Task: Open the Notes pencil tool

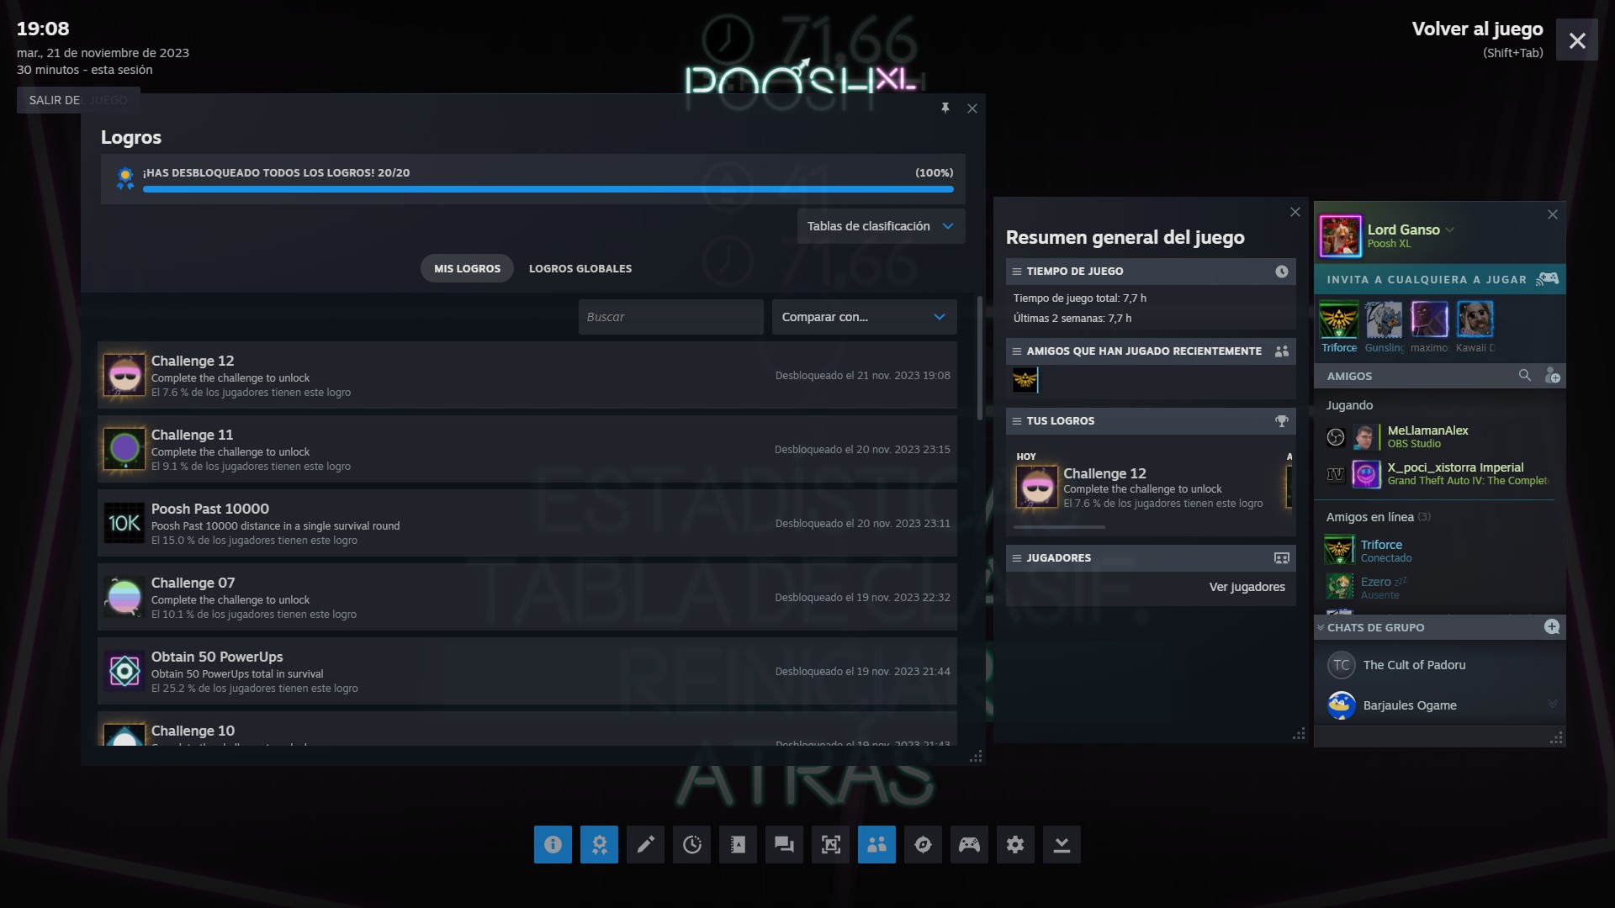Action: tap(645, 844)
